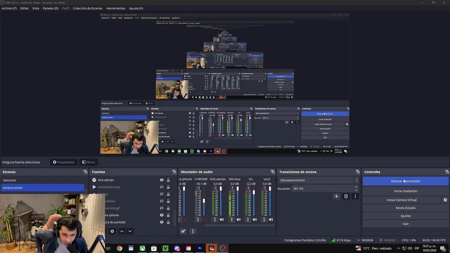
Task: Open Archivo (F) menu
Action: (9, 8)
